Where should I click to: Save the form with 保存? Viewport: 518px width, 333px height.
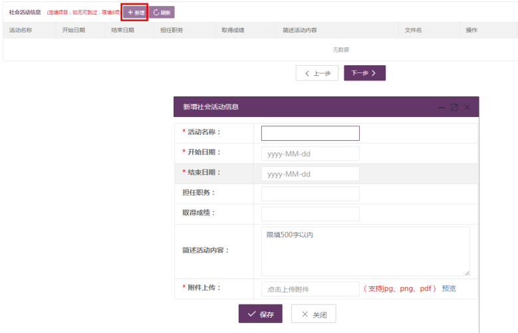tap(261, 314)
